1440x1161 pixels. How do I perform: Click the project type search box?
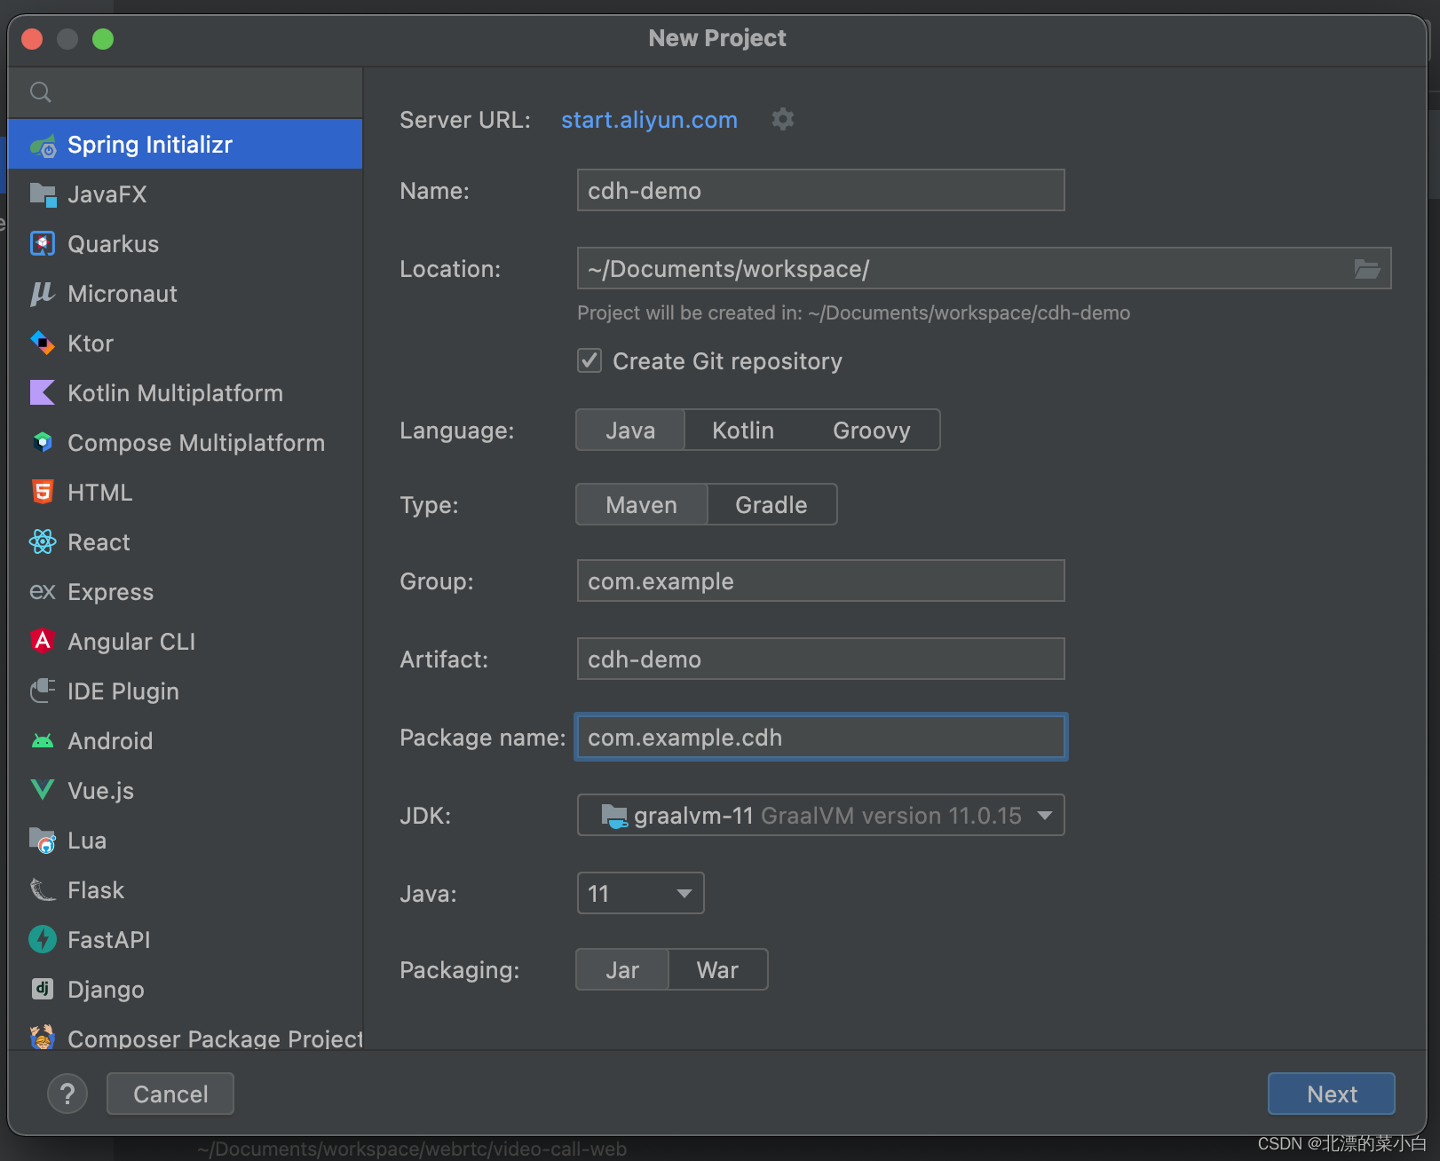coord(185,92)
